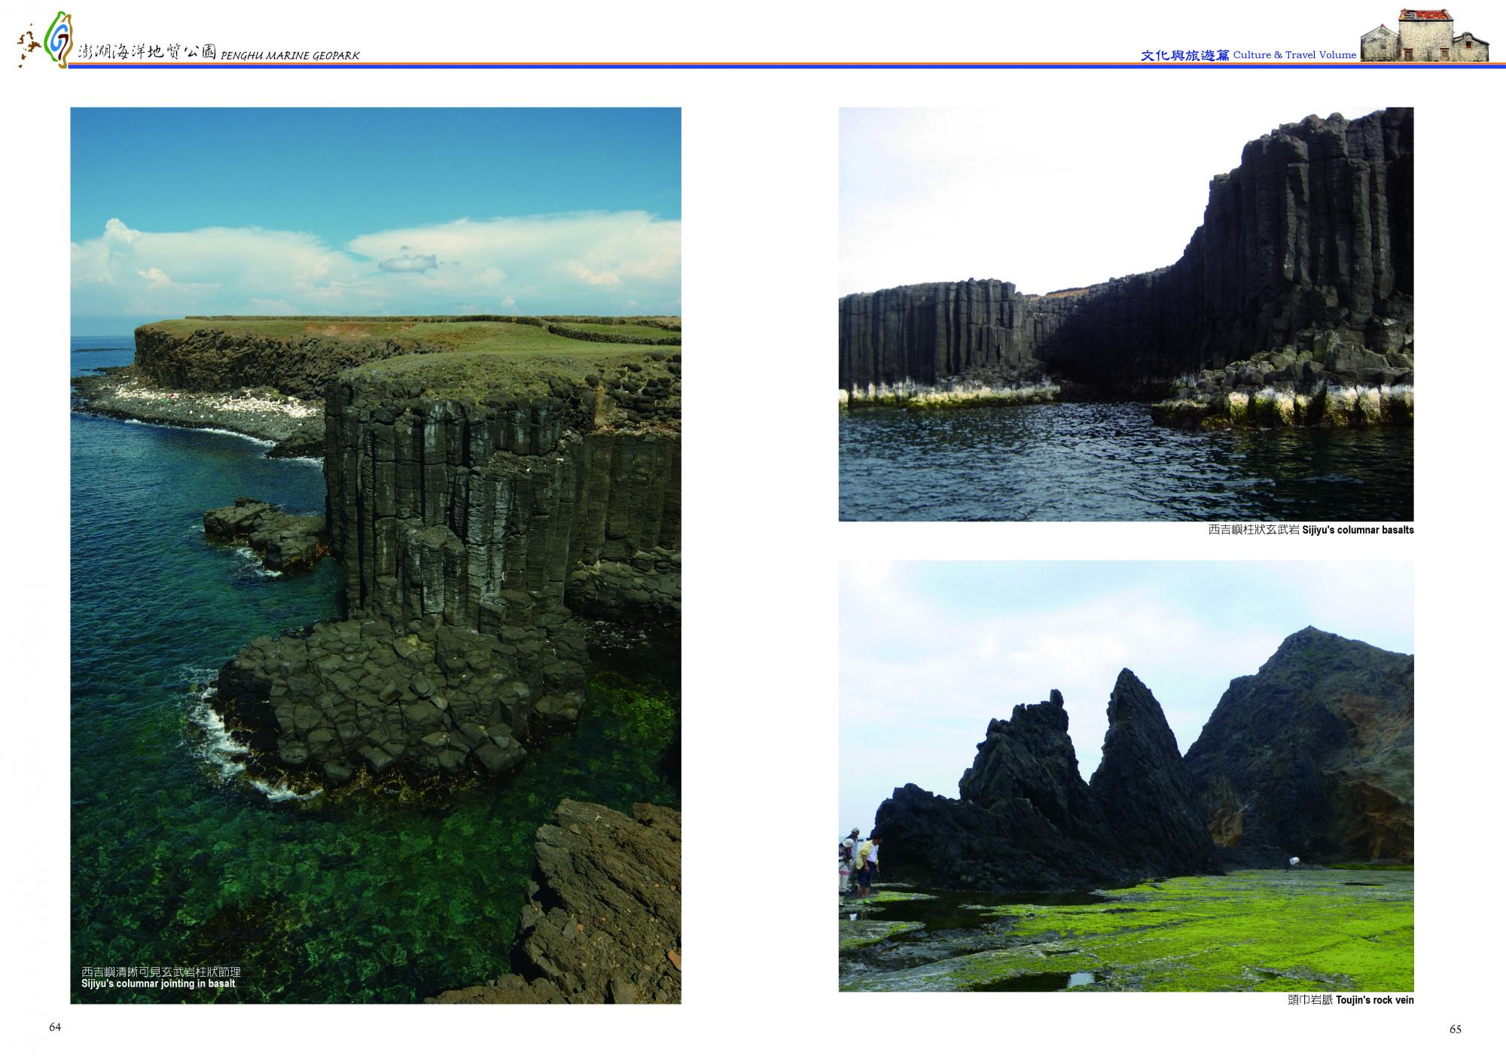Click the Chinese caption 頭巾岩脈
The width and height of the screenshot is (1506, 1064).
pyautogui.click(x=1310, y=1000)
